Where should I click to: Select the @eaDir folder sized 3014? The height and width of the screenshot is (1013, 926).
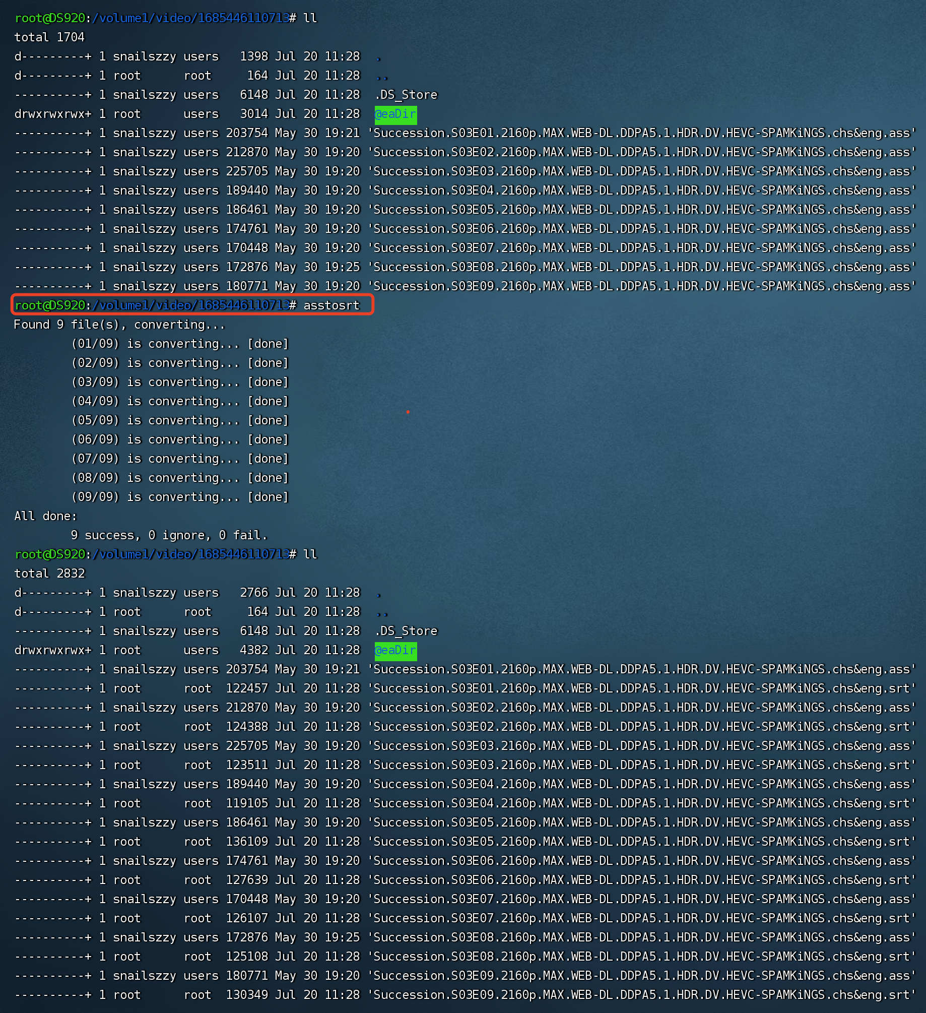click(395, 114)
